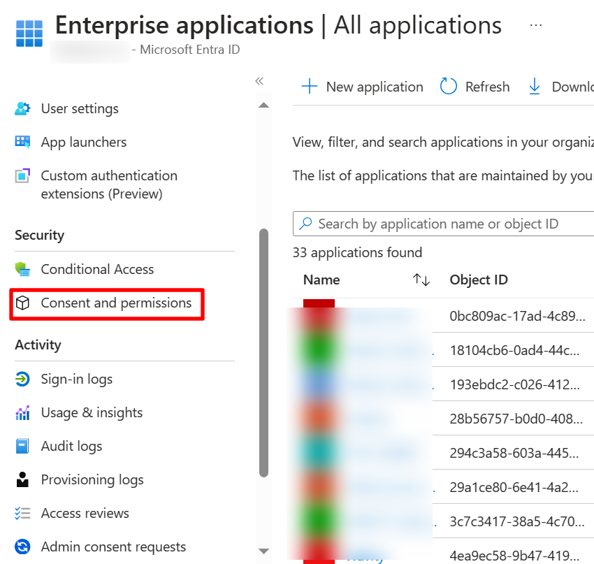Image resolution: width=594 pixels, height=564 pixels.
Task: Open Provisioning logs
Action: click(92, 480)
